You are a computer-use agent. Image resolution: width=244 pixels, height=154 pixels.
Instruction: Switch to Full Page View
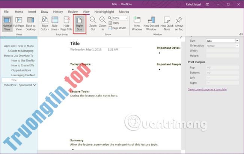tap(19, 24)
